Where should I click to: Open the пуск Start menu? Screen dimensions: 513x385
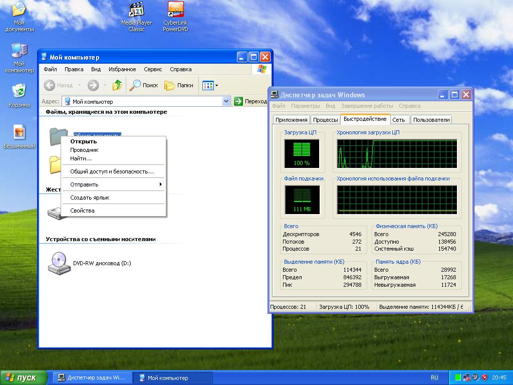(x=24, y=378)
